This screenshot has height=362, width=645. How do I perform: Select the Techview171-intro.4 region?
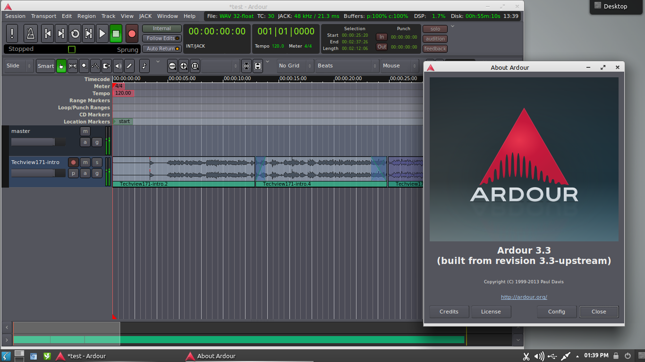(x=321, y=172)
